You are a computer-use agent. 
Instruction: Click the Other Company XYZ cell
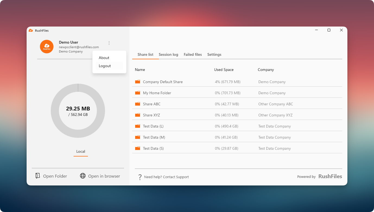pos(275,115)
